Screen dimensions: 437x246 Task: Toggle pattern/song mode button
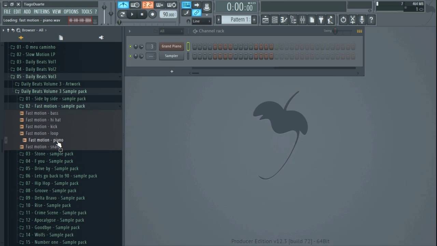[122, 14]
